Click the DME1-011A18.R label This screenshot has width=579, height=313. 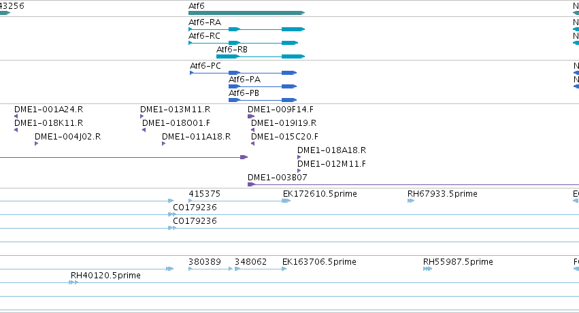196,137
